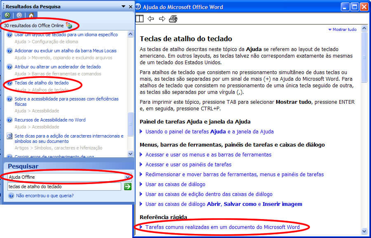
Task: Start search with the green arrow button
Action: click(128, 187)
